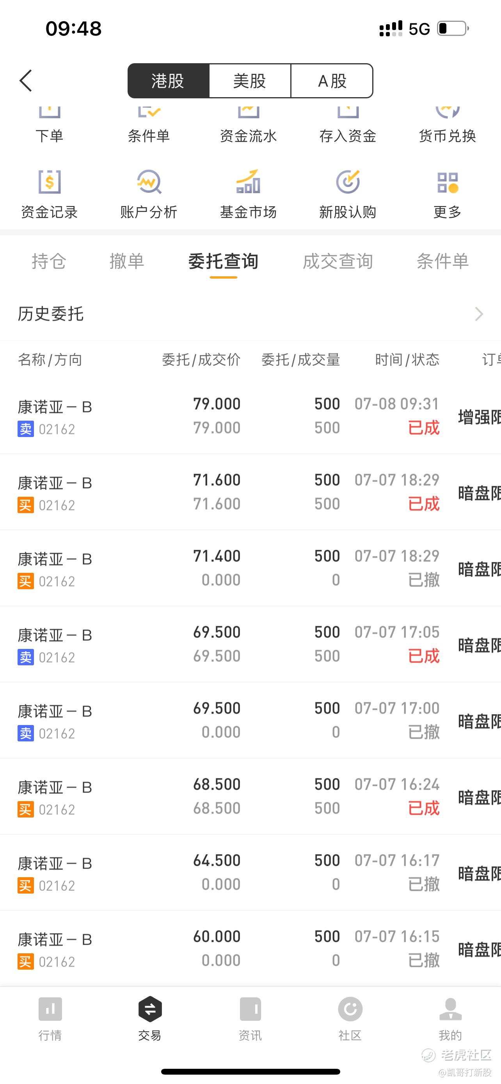Select the 港股 market segment

click(168, 81)
